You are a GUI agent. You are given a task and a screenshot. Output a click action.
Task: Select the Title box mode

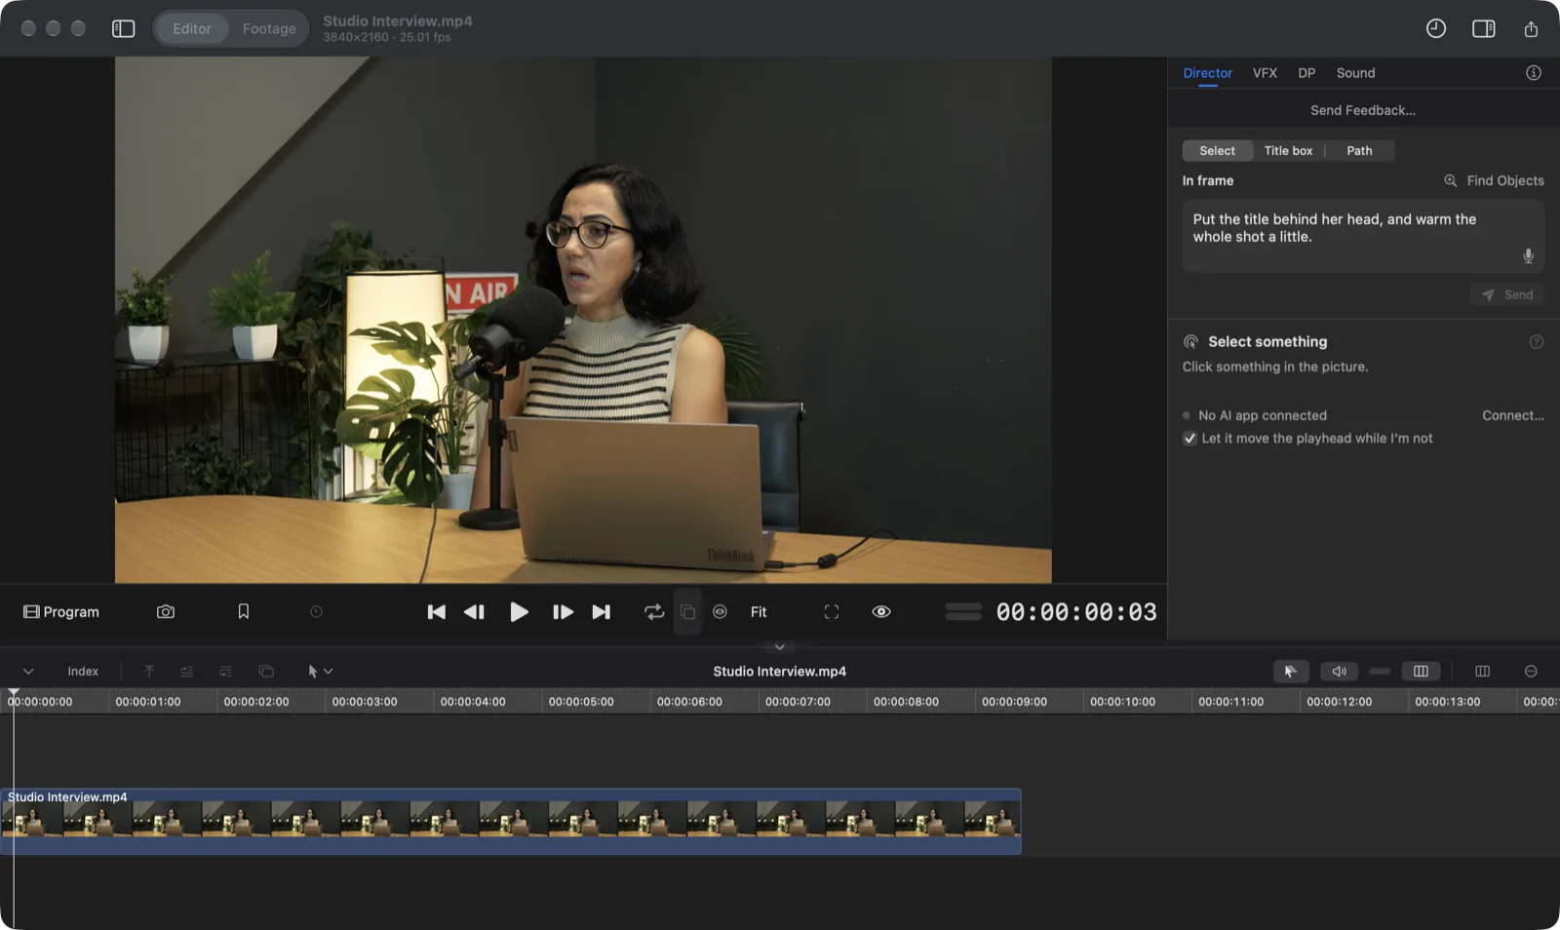pyautogui.click(x=1288, y=151)
